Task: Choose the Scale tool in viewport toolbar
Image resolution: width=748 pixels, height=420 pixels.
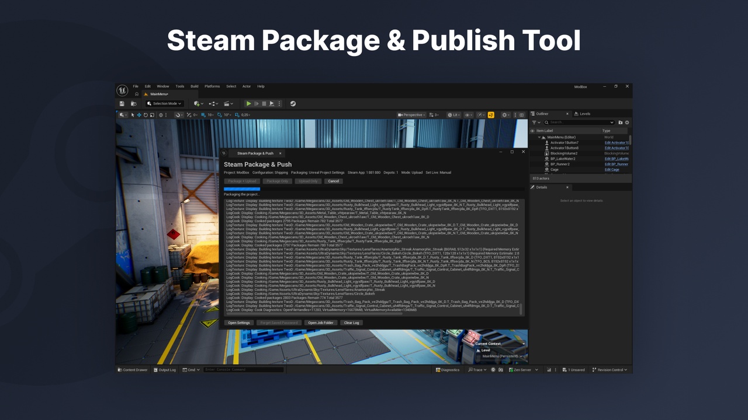Action: pos(152,115)
